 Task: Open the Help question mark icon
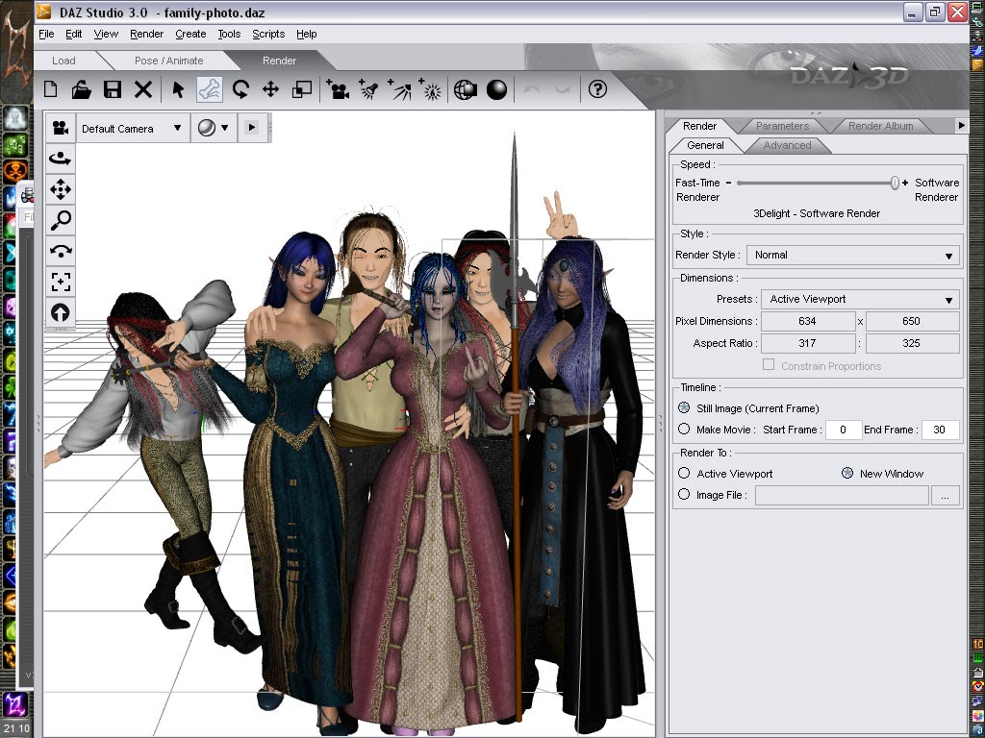click(x=597, y=89)
